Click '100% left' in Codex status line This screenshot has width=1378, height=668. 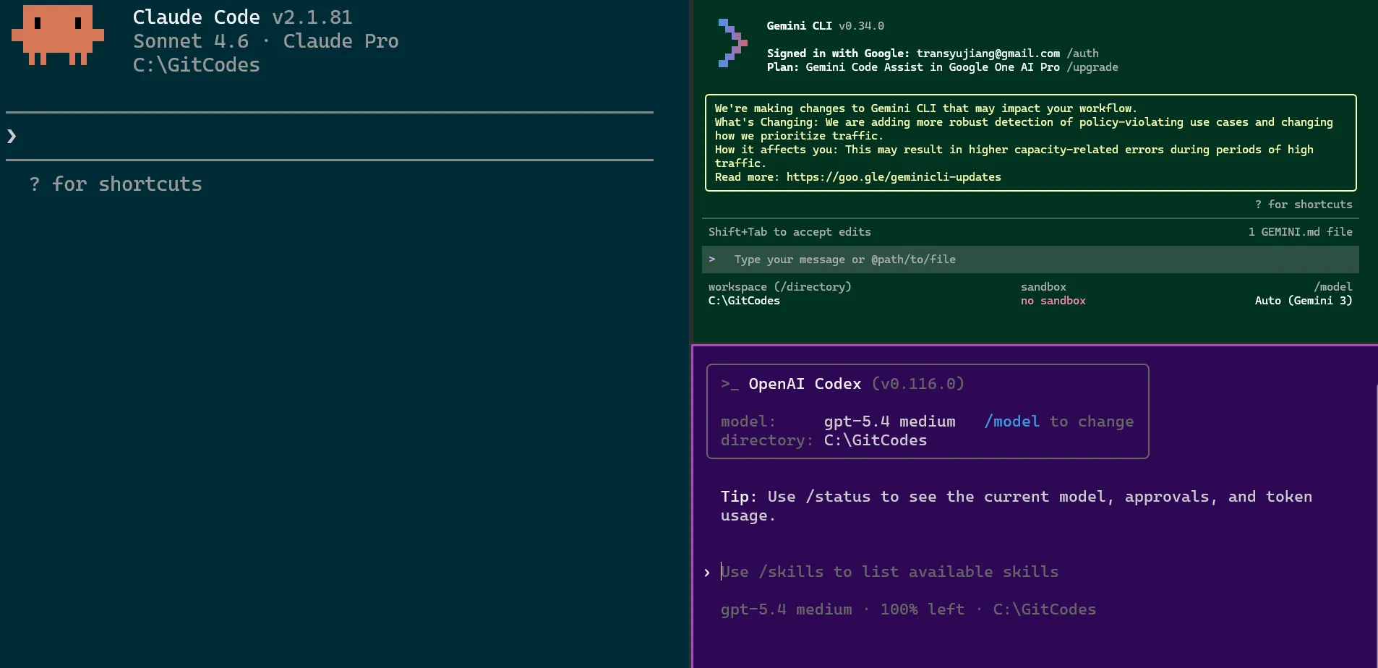(922, 609)
